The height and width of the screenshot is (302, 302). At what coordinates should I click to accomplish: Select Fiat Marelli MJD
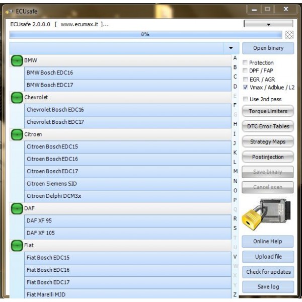point(128,294)
